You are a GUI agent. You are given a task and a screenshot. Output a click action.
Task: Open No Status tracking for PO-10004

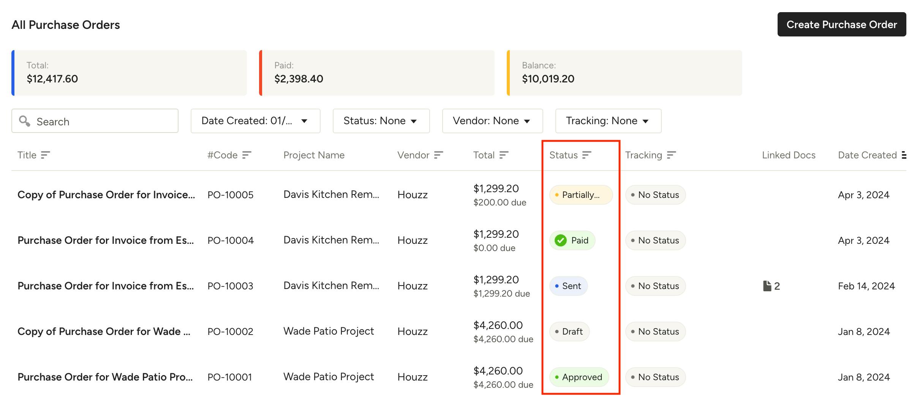pyautogui.click(x=655, y=240)
